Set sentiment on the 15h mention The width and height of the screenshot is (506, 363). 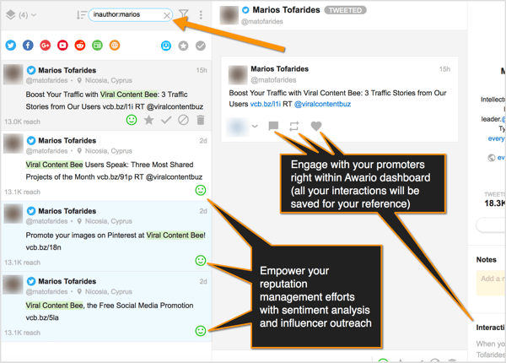tap(132, 120)
